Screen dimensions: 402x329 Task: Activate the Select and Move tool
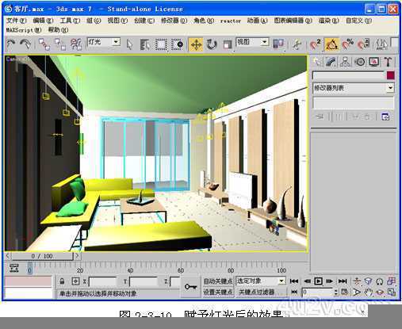coord(196,44)
